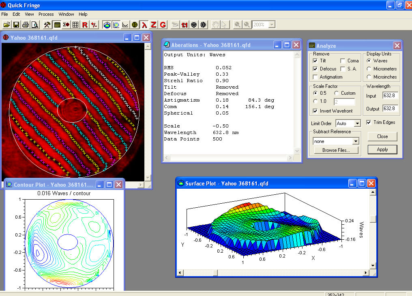
Task: Click the Wavelength Output field
Action: click(390, 109)
